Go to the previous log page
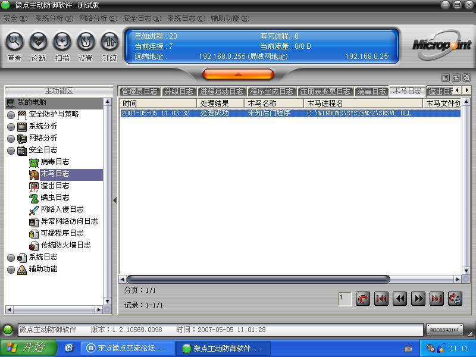Image resolution: width=476 pixels, height=357 pixels. (399, 299)
